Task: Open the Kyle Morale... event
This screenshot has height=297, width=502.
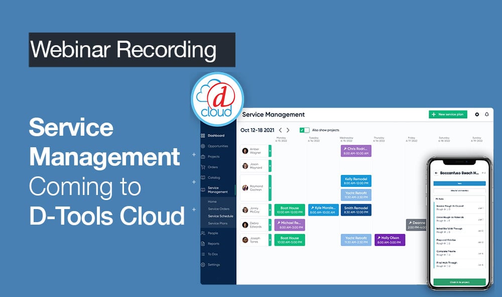Action: point(323,210)
